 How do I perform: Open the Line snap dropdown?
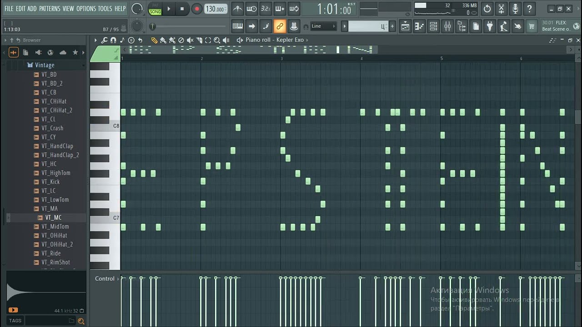[323, 26]
